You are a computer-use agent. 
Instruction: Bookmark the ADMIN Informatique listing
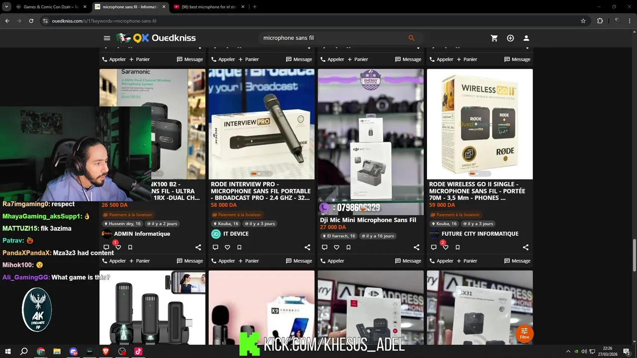pyautogui.click(x=130, y=247)
